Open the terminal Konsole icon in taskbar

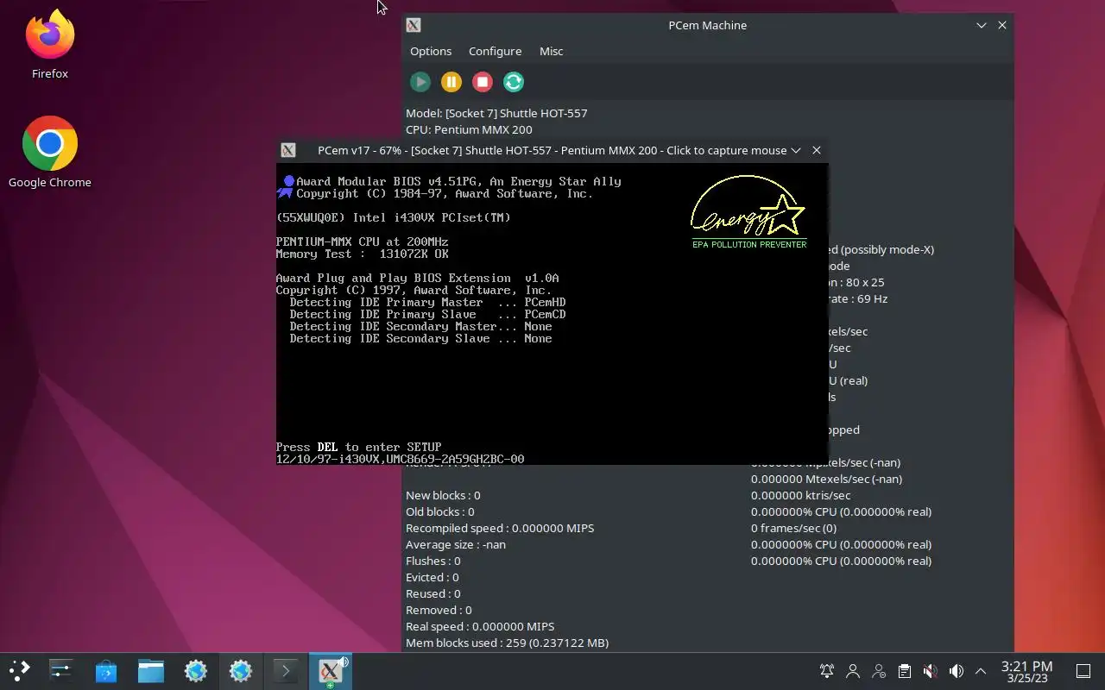(285, 670)
